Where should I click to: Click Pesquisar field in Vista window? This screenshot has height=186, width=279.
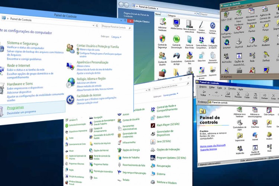click(209, 15)
